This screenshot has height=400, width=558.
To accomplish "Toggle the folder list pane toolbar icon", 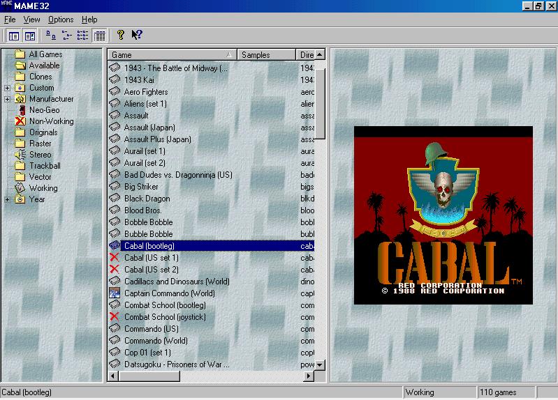I will coord(13,36).
